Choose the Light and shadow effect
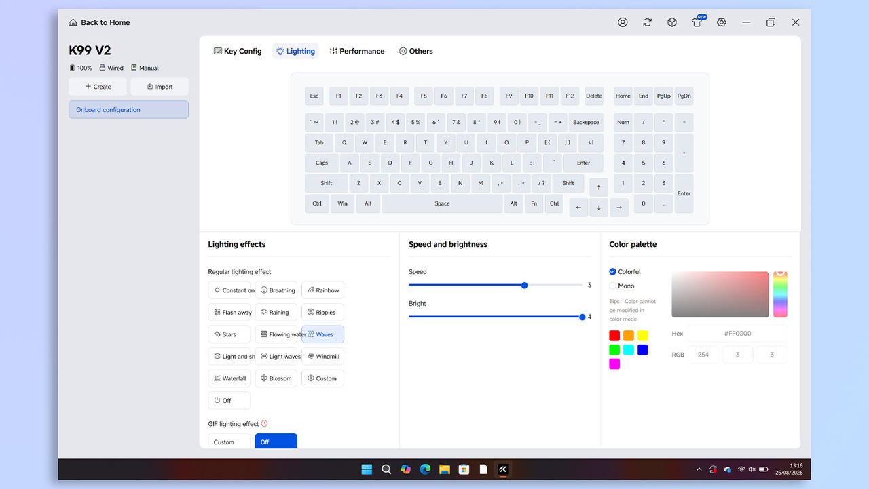 click(229, 356)
